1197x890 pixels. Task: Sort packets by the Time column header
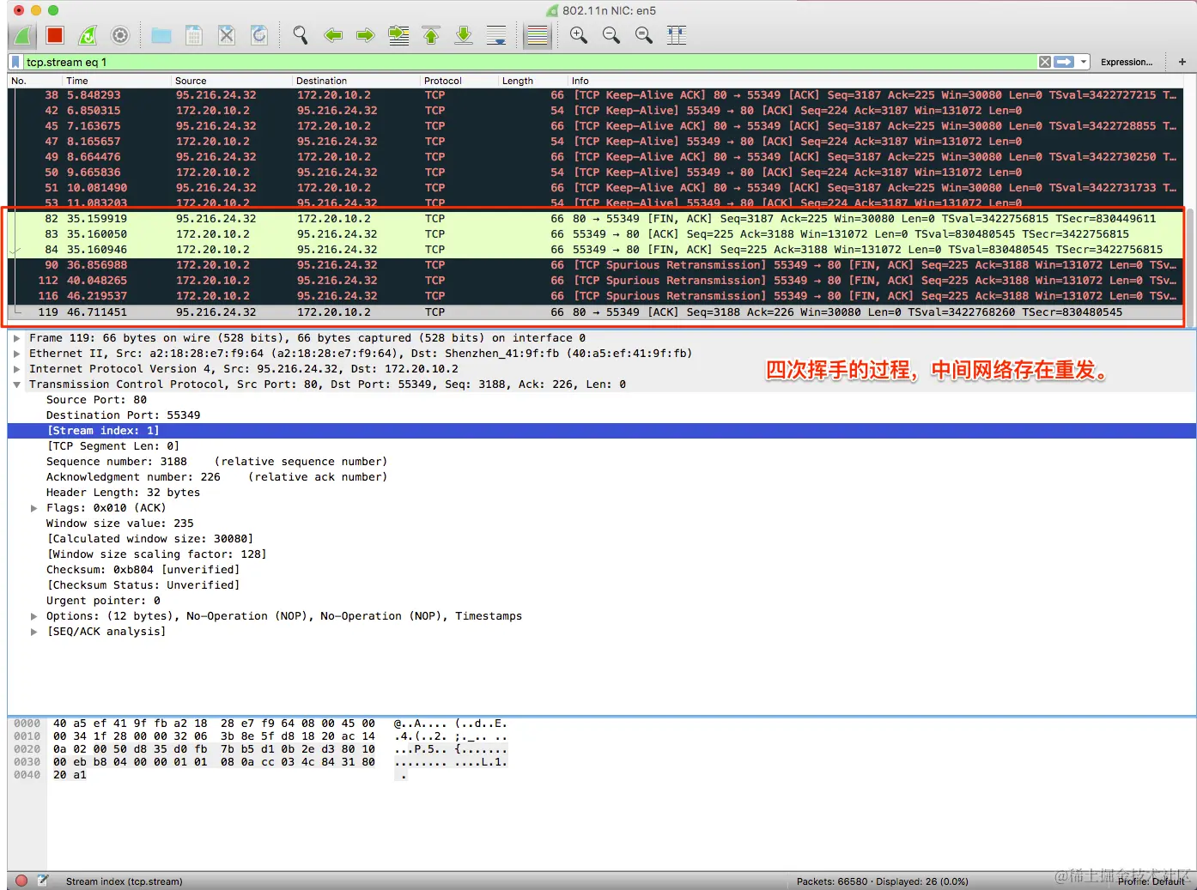[117, 81]
